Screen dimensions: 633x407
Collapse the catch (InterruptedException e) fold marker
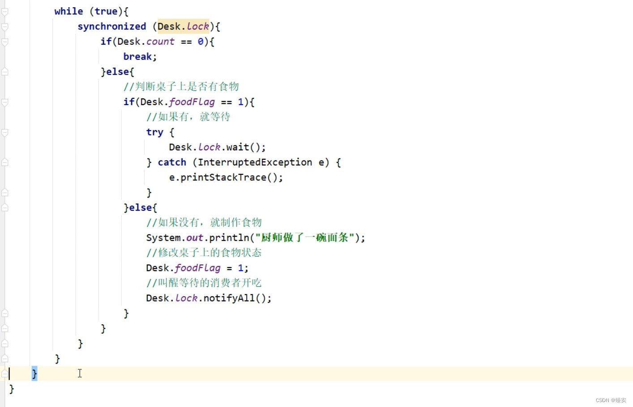(5, 162)
